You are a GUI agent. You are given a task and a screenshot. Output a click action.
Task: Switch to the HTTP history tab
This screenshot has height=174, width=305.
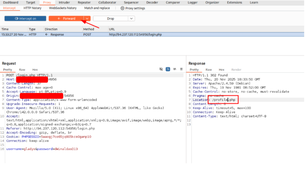click(32, 8)
